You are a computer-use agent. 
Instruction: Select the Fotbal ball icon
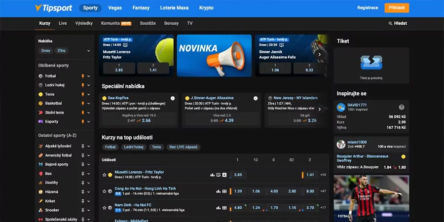[41, 76]
